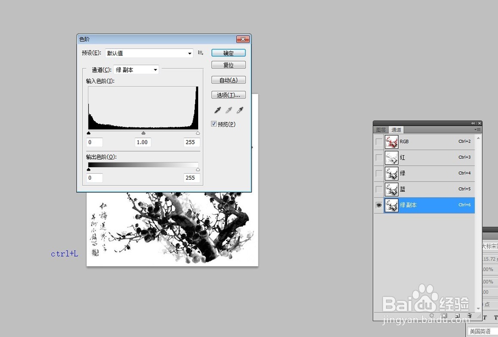Click the 复位 button
498x337 pixels.
pos(229,65)
